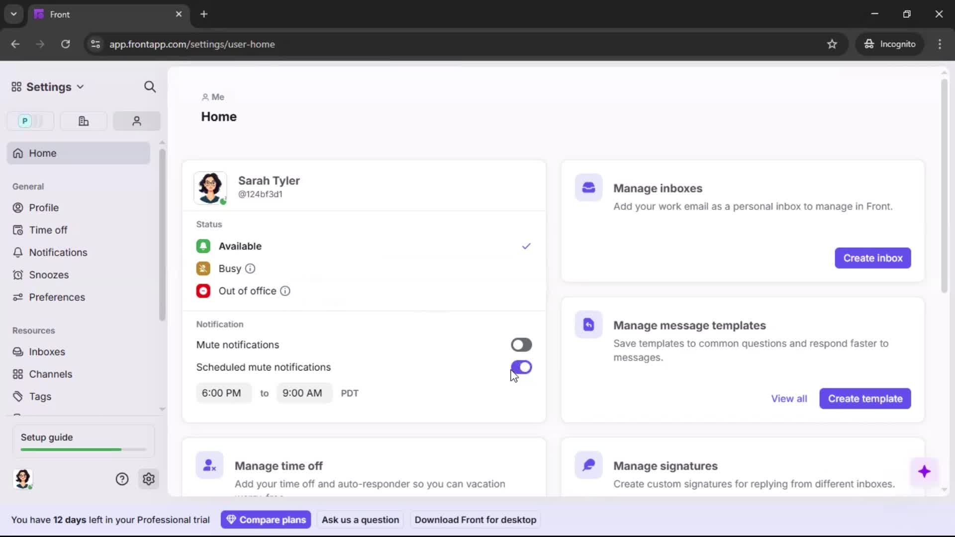Switch to personal settings using person icon
Image resolution: width=955 pixels, height=537 pixels.
click(136, 121)
